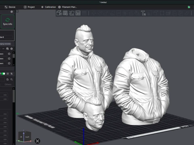Click the filament list scroll down arrow

pyautogui.click(x=14, y=65)
